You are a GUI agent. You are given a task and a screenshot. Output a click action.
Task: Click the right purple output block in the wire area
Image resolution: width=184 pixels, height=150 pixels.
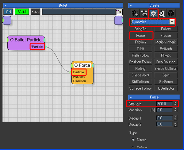coord(118,20)
